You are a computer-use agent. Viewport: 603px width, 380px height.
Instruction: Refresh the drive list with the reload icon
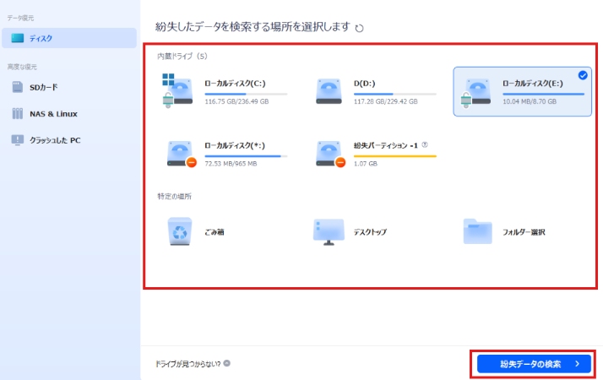pos(359,28)
